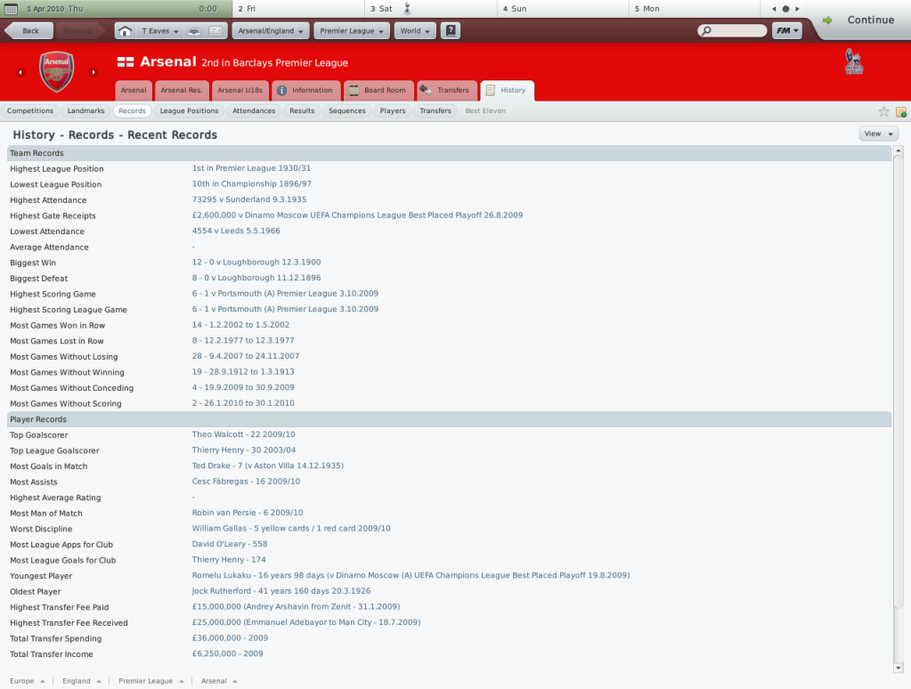Image resolution: width=911 pixels, height=689 pixels.
Task: Expand the Premier League dropdown
Action: pyautogui.click(x=352, y=30)
